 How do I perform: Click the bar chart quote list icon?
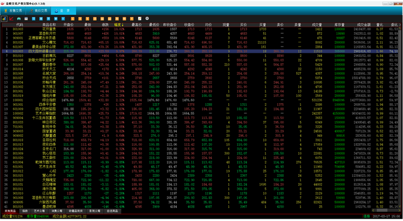[x=4, y=18]
